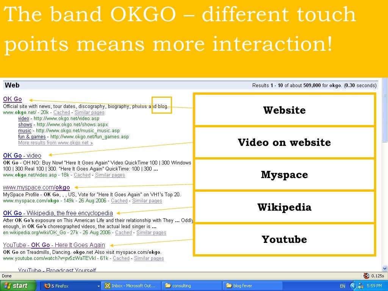Click the scroll-down arrow of the page

pos(385,269)
